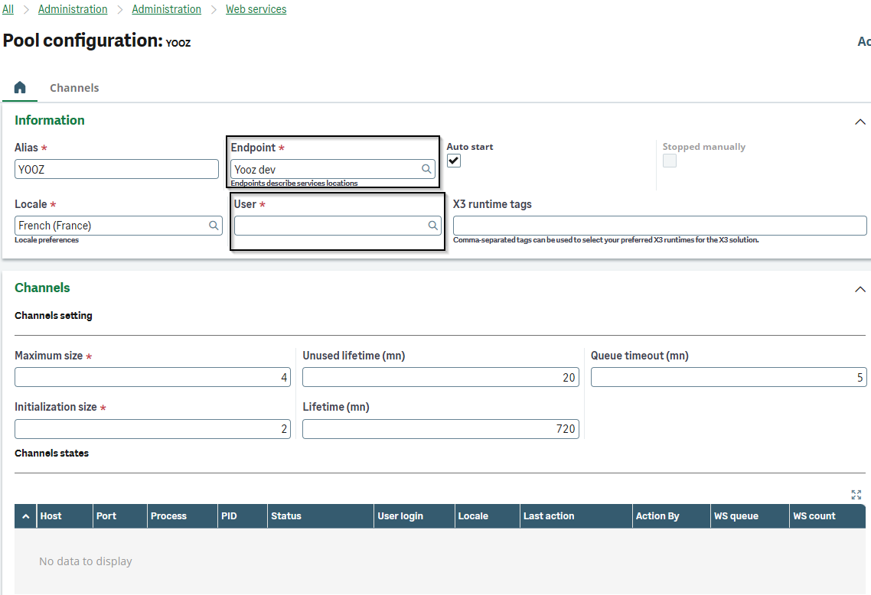Click the 'Pool configuration' page title
Screen dimensions: 871x595
pyautogui.click(x=83, y=41)
